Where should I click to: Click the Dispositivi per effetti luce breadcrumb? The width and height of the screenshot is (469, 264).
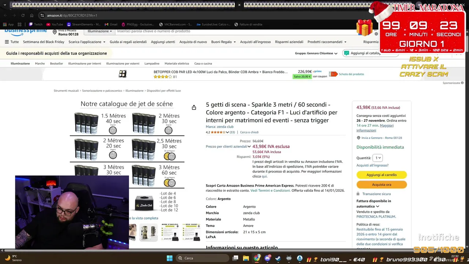pyautogui.click(x=164, y=91)
